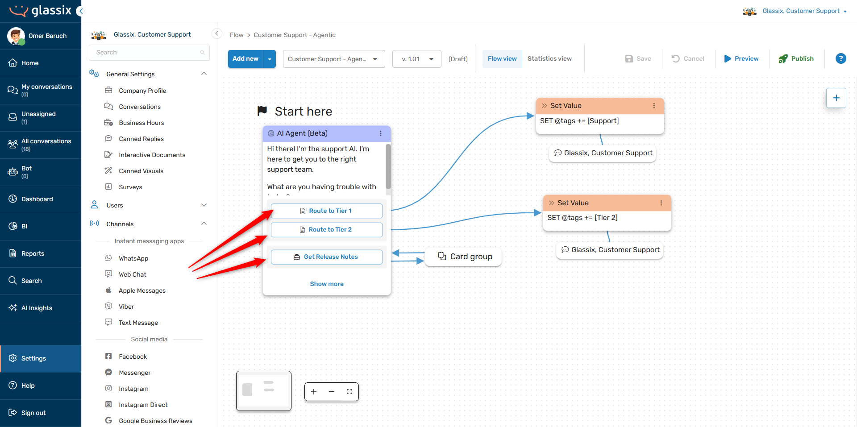Open My conversations in sidebar
Image resolution: width=857 pixels, height=427 pixels.
(x=41, y=91)
